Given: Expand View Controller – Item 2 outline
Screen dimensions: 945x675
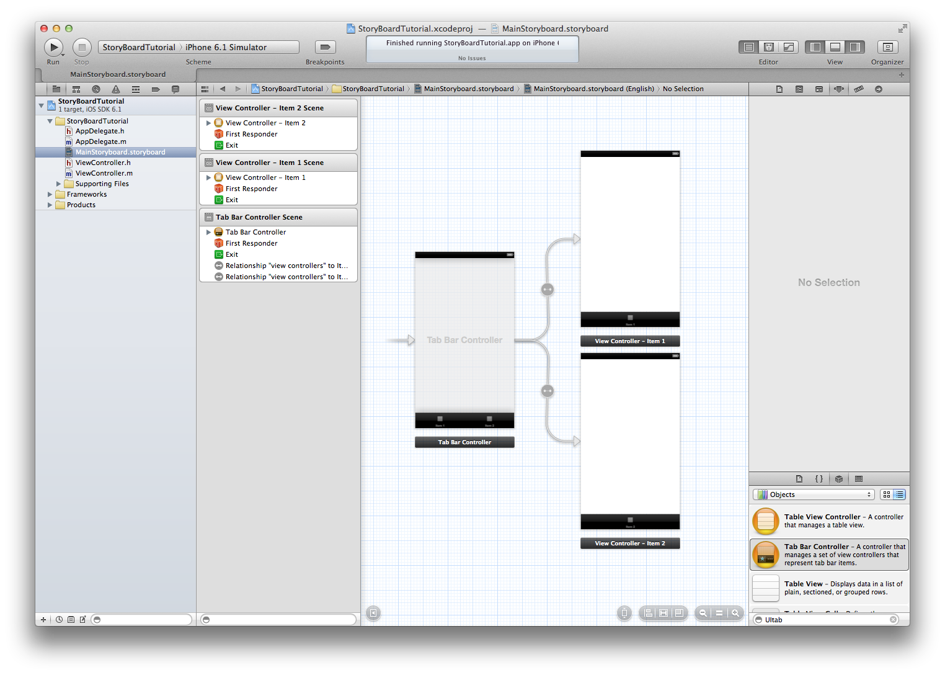Looking at the screenshot, I should (209, 123).
